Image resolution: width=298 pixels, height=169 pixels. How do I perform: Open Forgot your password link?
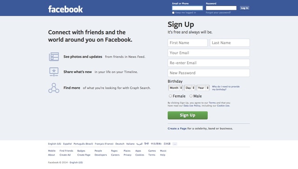[x=218, y=13]
